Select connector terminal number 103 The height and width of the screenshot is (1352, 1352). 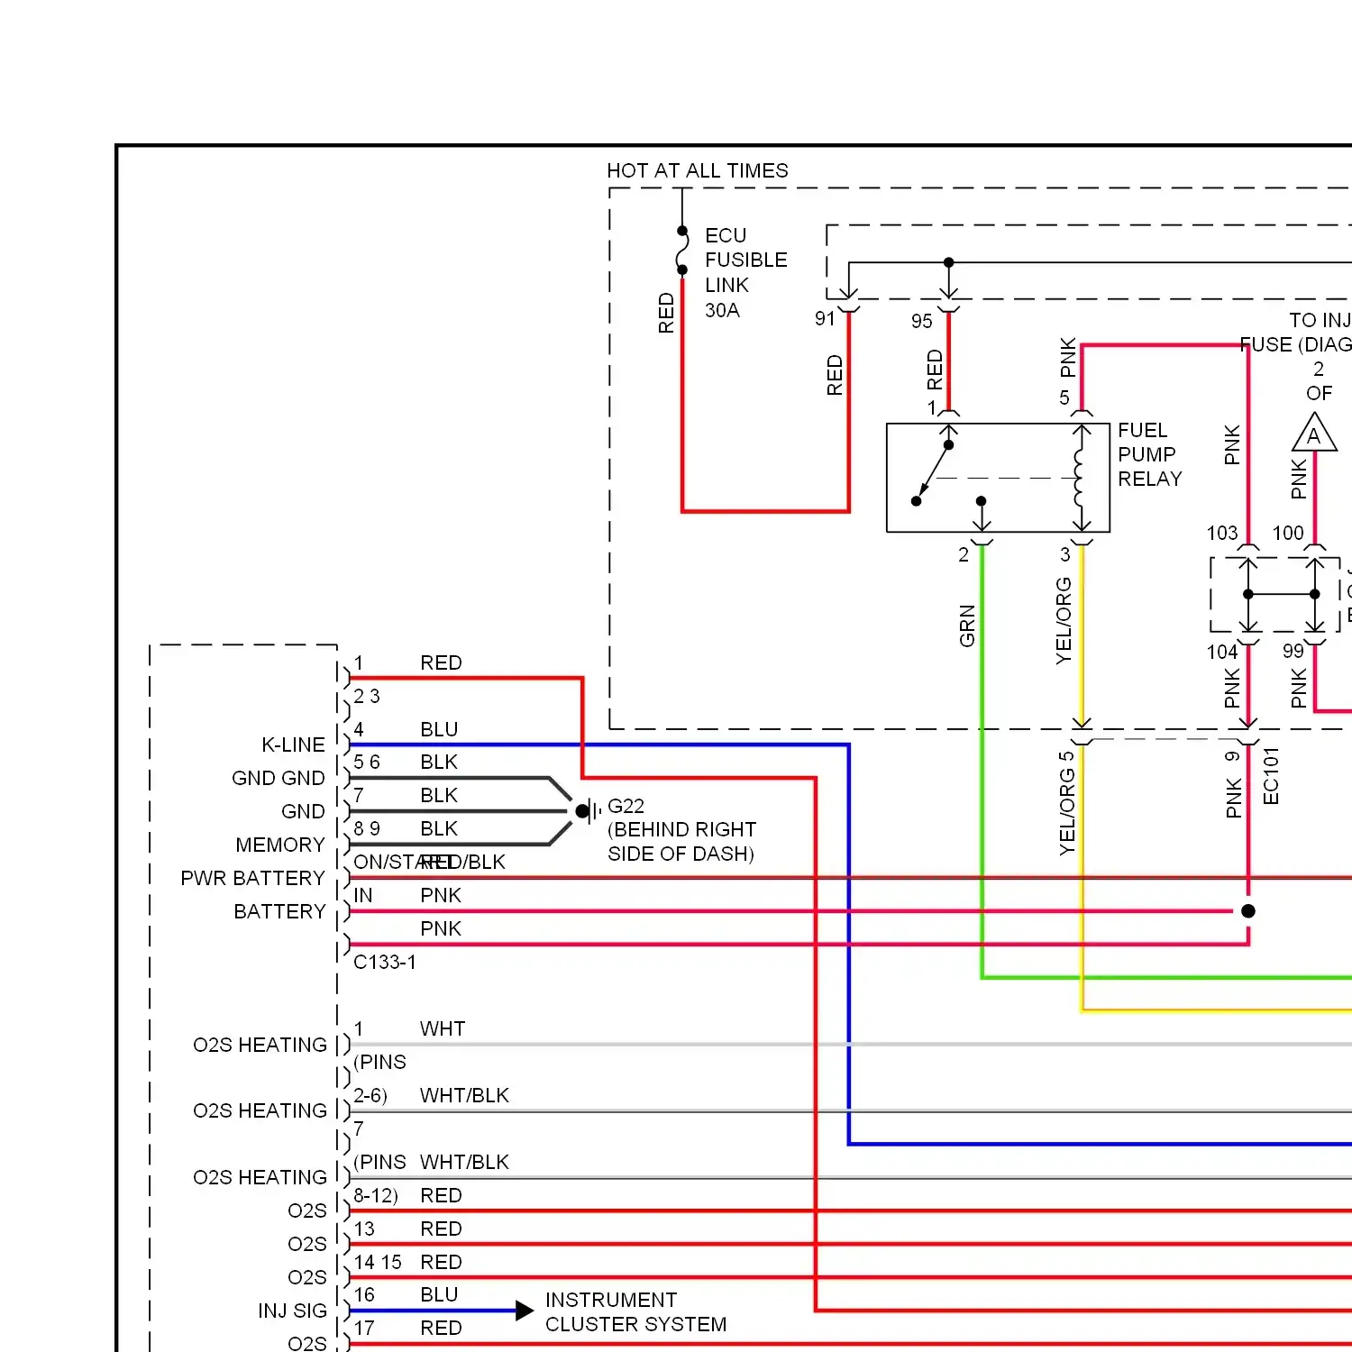point(1222,533)
